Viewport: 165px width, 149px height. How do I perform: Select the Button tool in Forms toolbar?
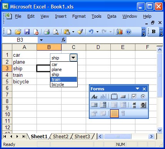point(123,97)
